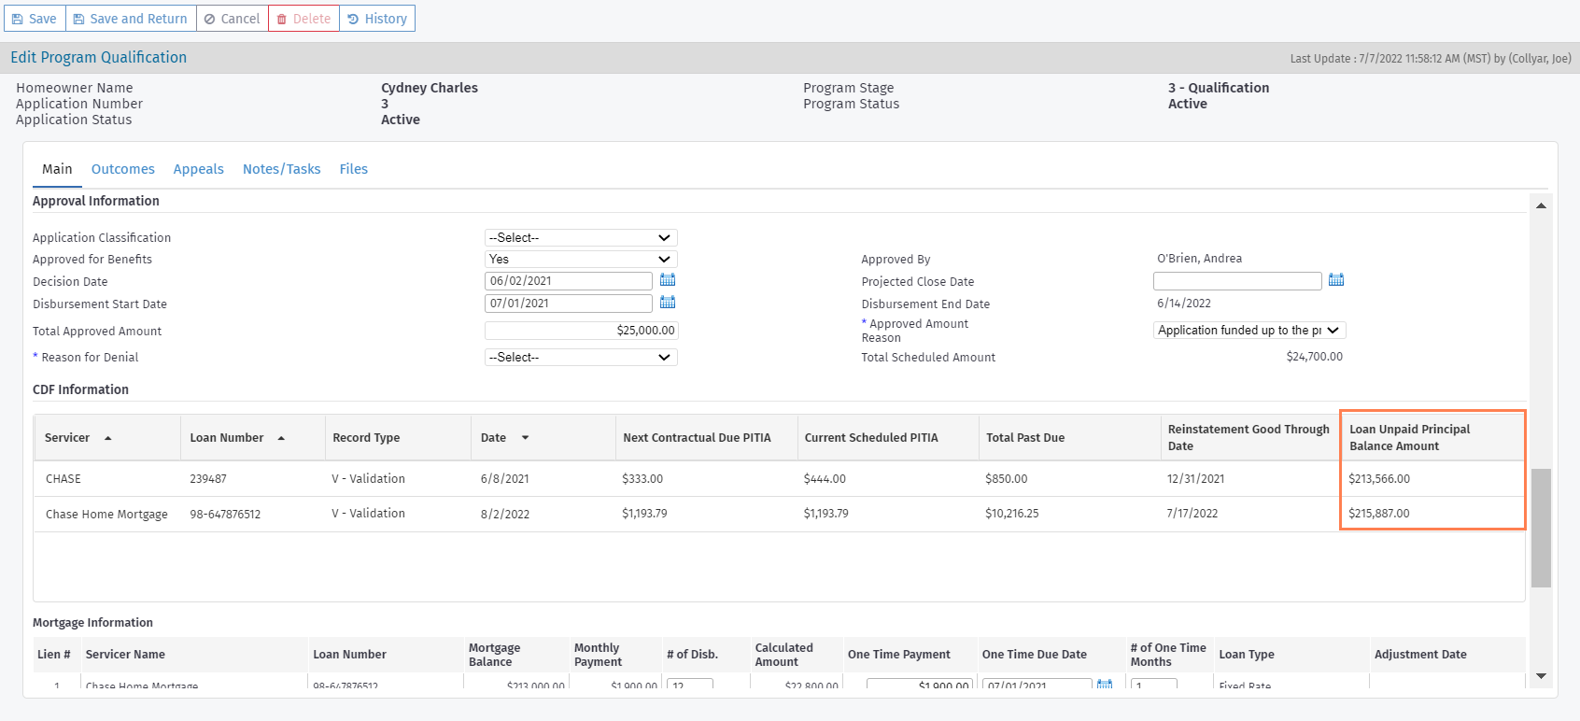Click the Servicer column sort arrow
Image resolution: width=1580 pixels, height=721 pixels.
108,438
